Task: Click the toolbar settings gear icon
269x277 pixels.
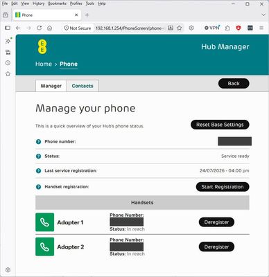Action: pos(191,28)
